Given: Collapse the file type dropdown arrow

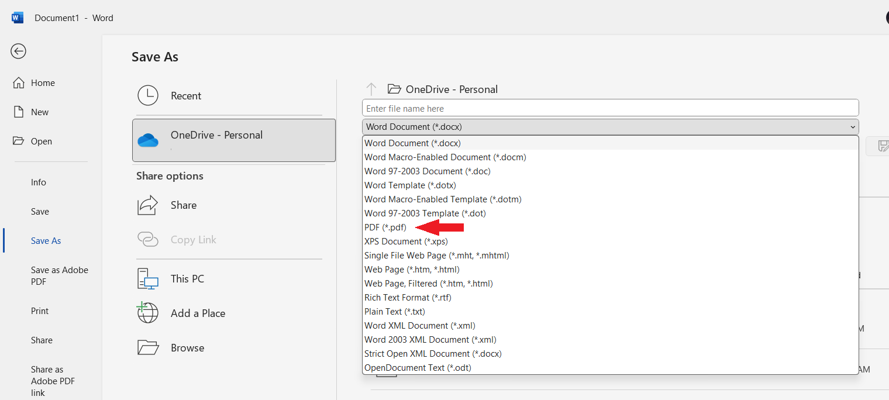Looking at the screenshot, I should tap(852, 127).
